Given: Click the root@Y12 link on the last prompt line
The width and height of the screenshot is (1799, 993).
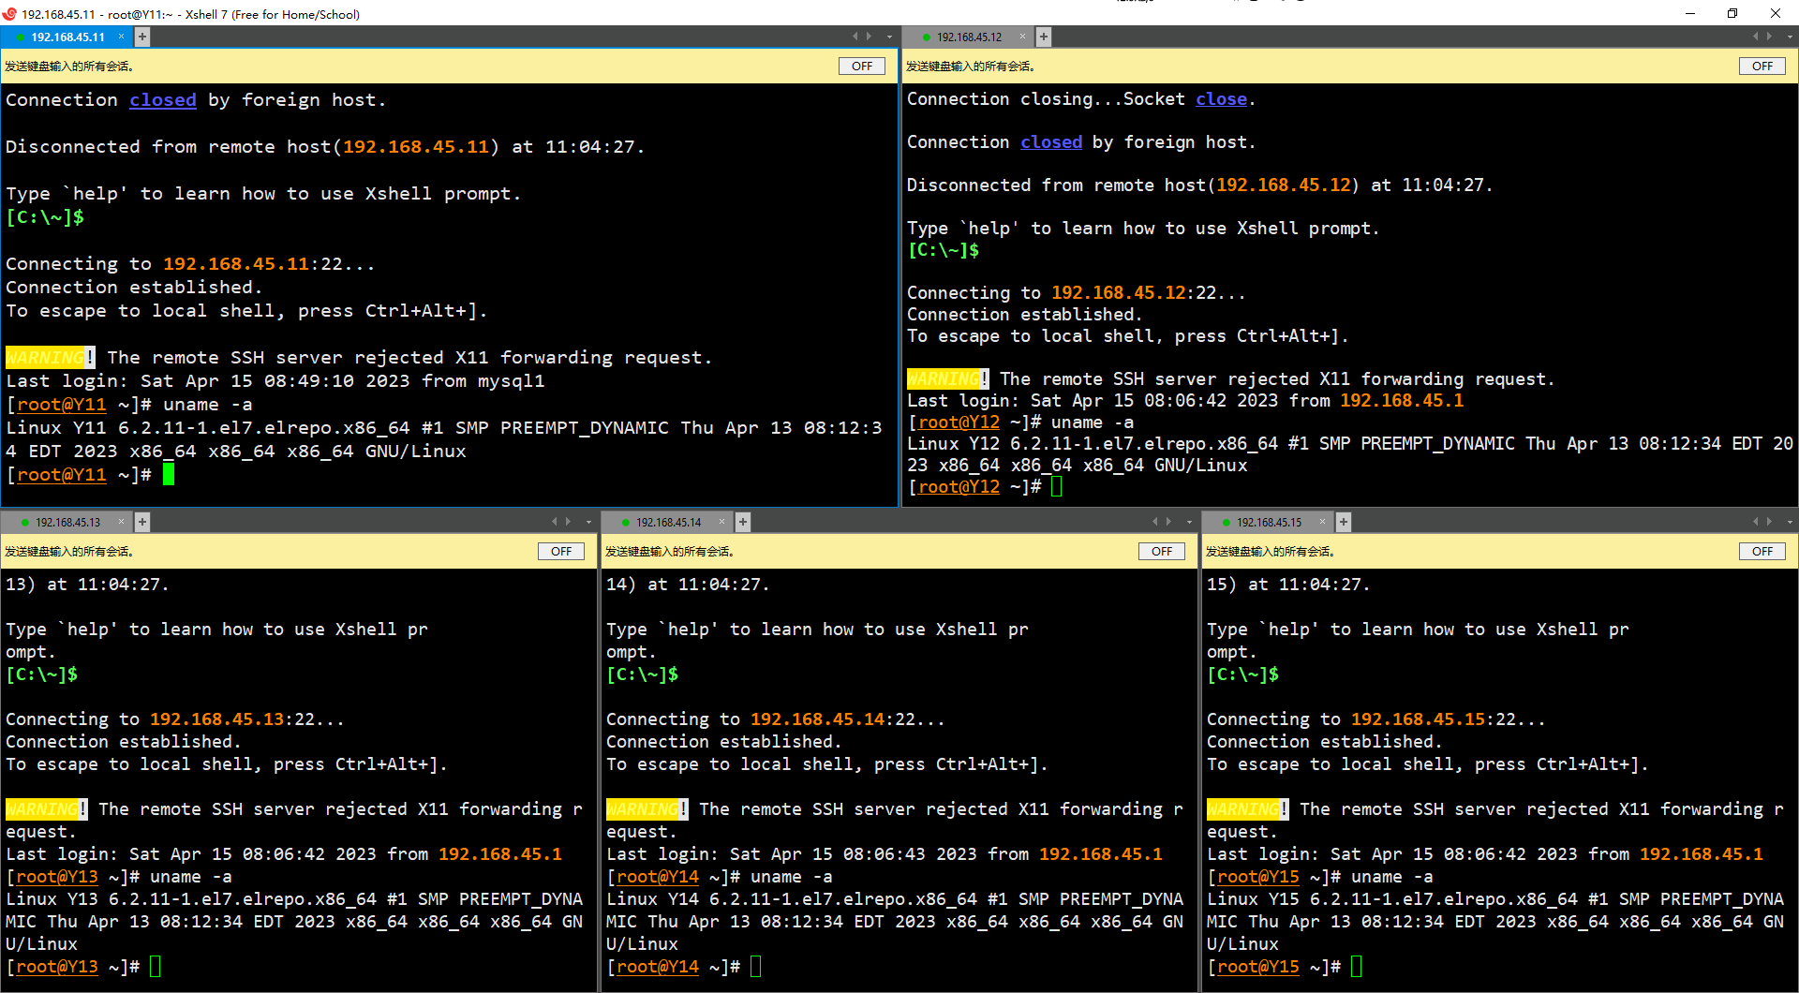Looking at the screenshot, I should click(x=959, y=487).
